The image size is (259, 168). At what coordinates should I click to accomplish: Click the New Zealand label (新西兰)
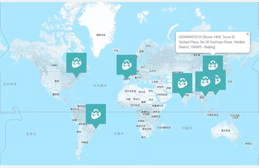(248, 144)
